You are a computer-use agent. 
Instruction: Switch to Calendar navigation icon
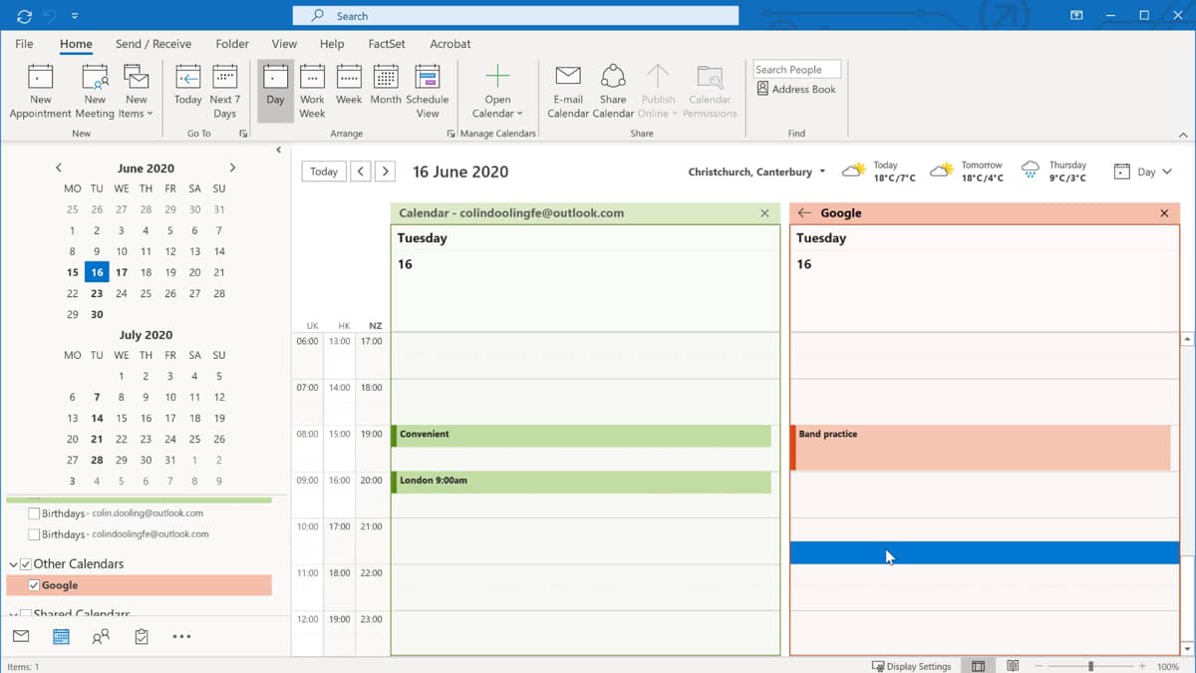tap(61, 636)
